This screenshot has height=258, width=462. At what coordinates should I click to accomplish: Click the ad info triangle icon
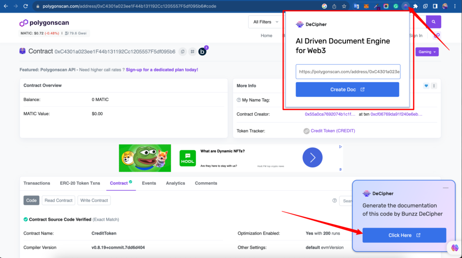tap(340, 147)
